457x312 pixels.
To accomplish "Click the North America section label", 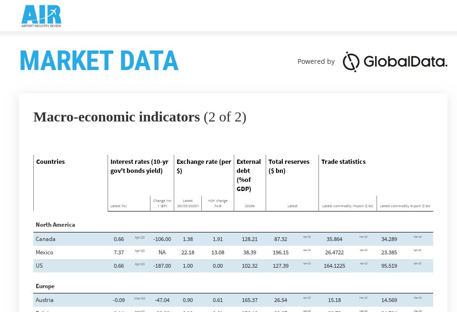I will pos(55,224).
